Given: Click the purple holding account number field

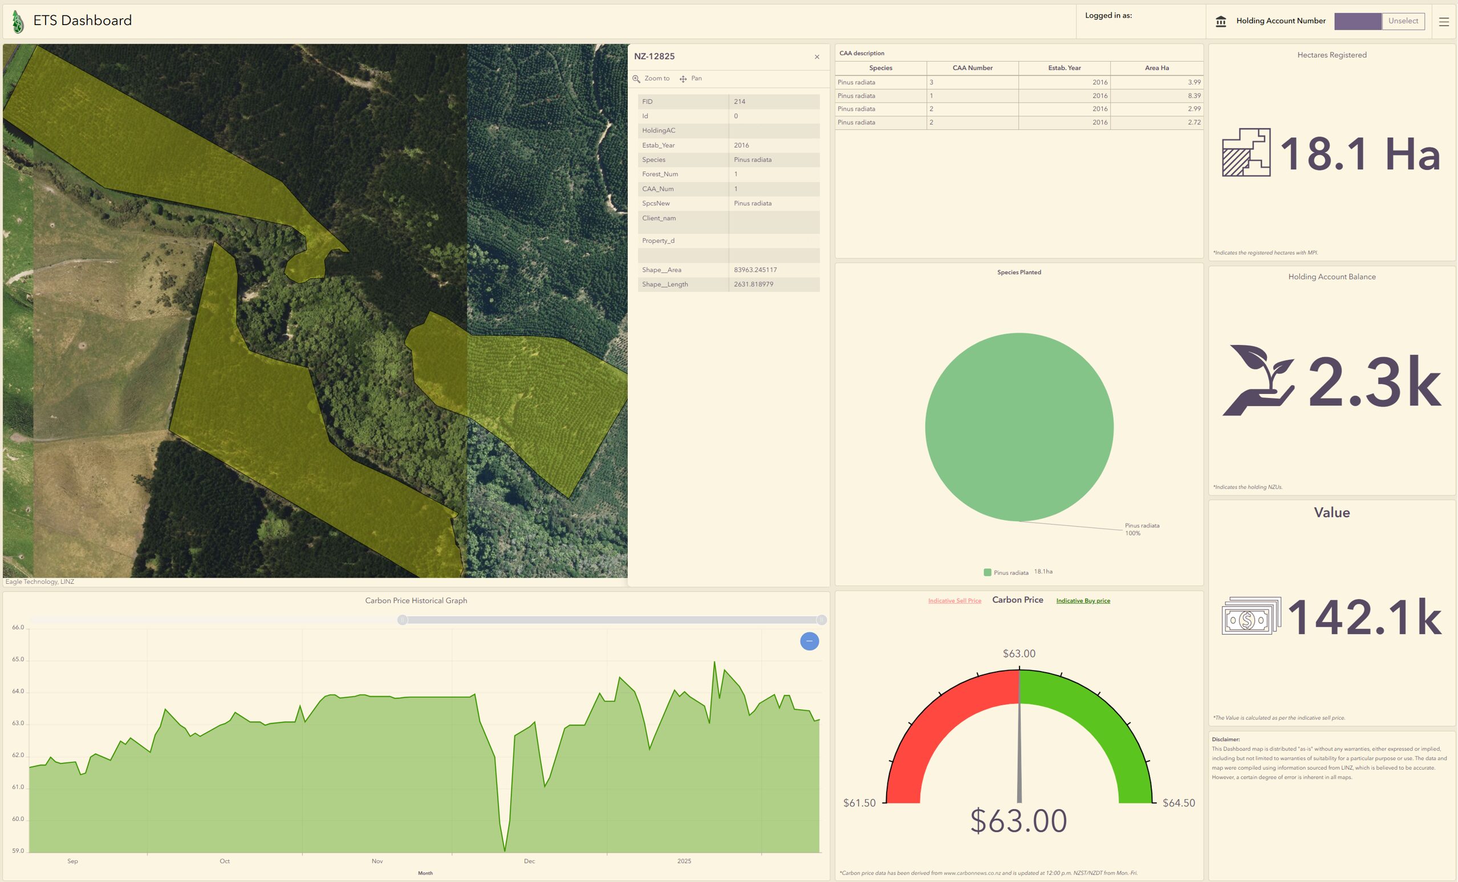Looking at the screenshot, I should (x=1358, y=21).
